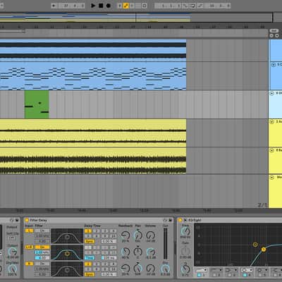Fold the second blue track header
Image resolution: width=282 pixels, height=282 pixels.
pos(274,65)
